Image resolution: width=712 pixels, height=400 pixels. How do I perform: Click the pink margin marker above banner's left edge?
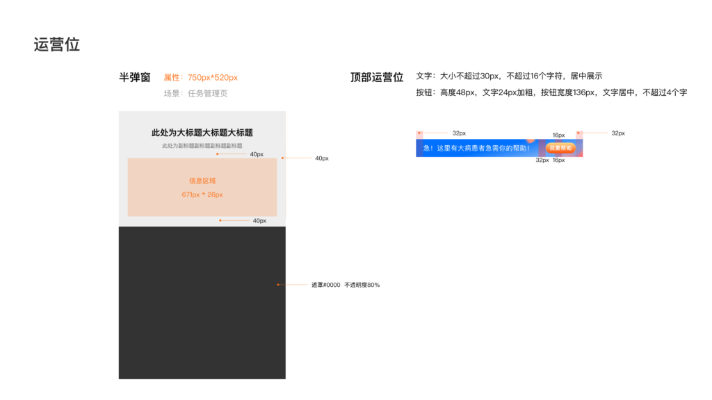[419, 134]
